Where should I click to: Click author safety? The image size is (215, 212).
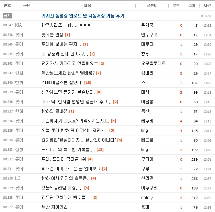click(147, 197)
